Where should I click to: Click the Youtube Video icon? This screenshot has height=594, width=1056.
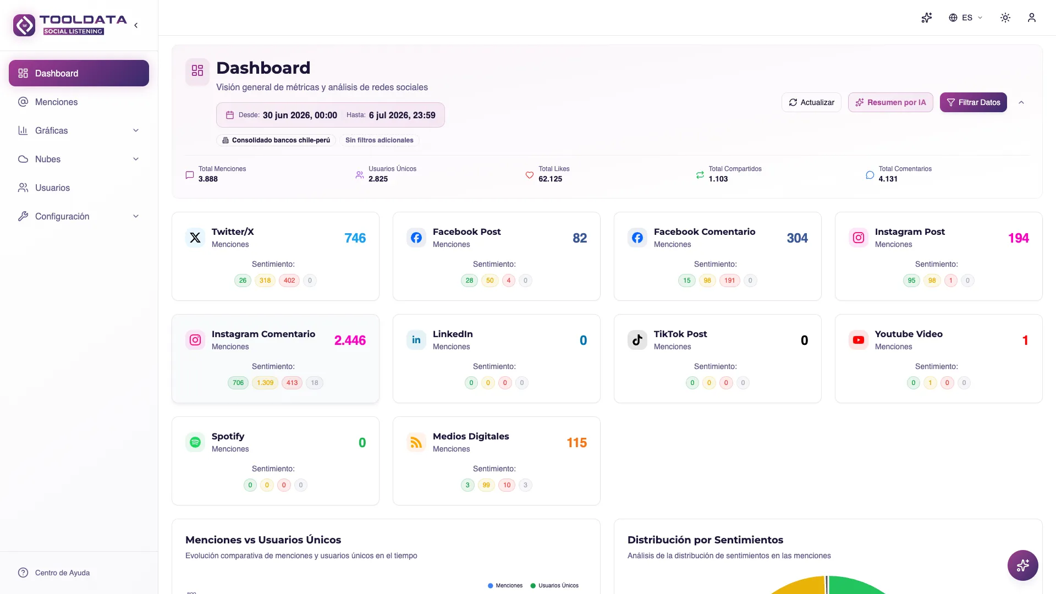[859, 340]
